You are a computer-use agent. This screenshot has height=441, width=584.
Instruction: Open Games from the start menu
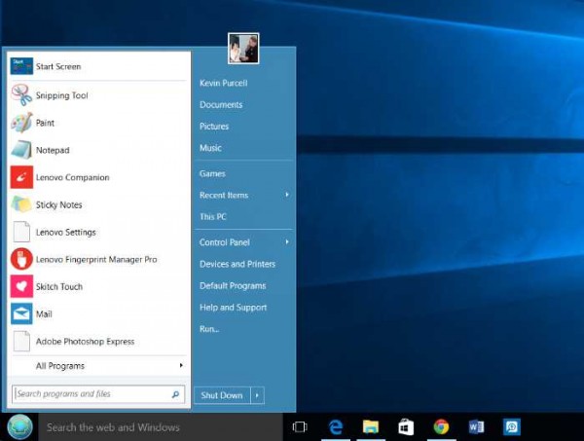pos(212,173)
